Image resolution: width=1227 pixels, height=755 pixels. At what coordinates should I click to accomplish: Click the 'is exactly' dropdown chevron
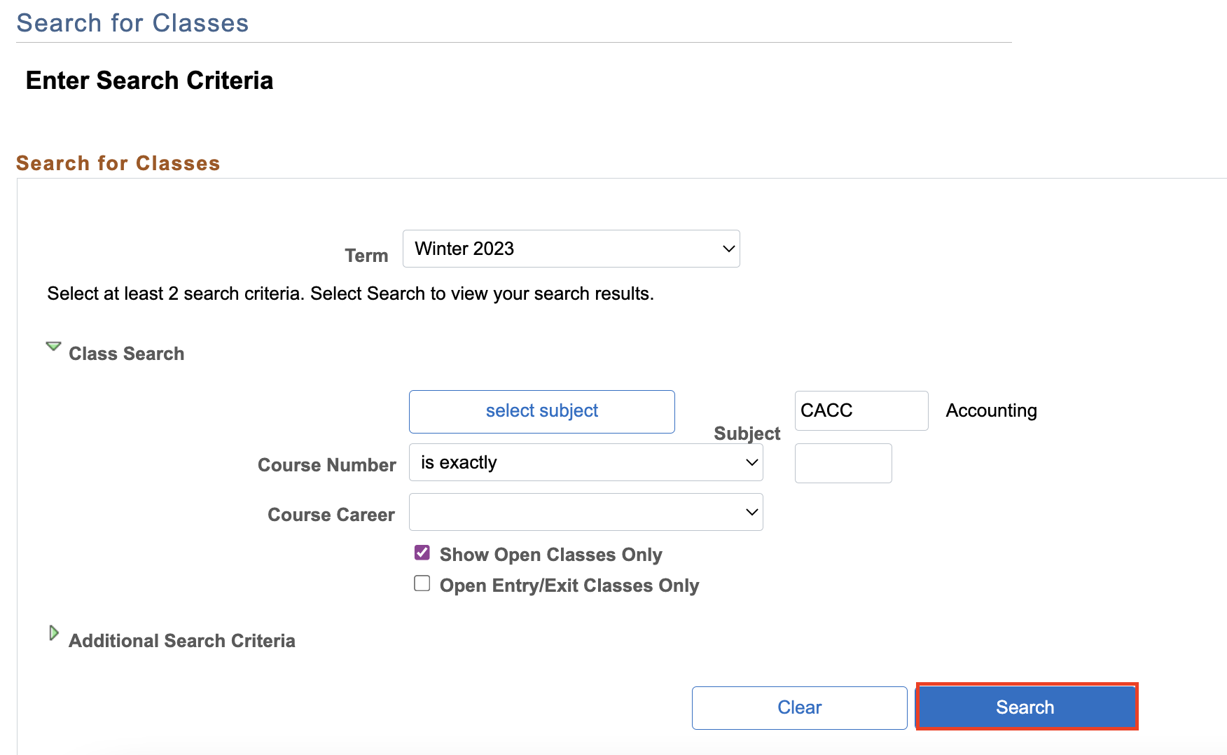(751, 462)
